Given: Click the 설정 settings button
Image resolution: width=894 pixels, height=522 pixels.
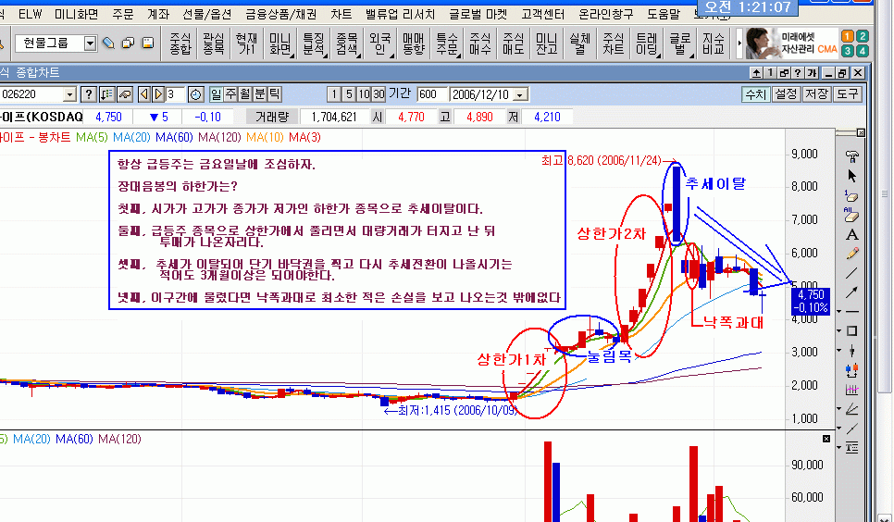Looking at the screenshot, I should coord(787,94).
